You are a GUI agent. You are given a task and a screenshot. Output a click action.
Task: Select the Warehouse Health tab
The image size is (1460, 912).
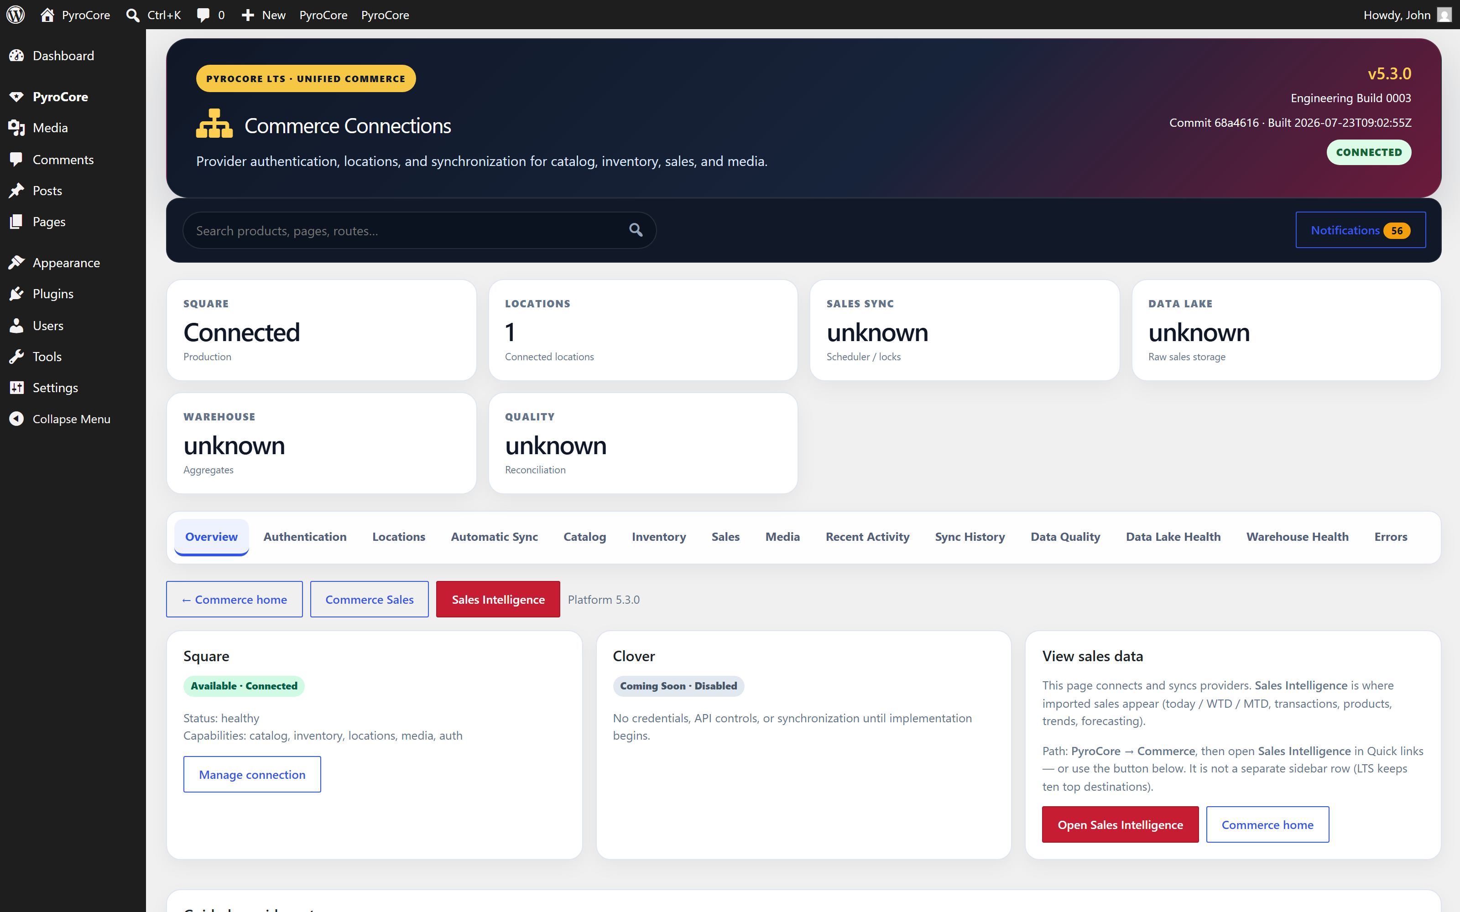(x=1298, y=537)
